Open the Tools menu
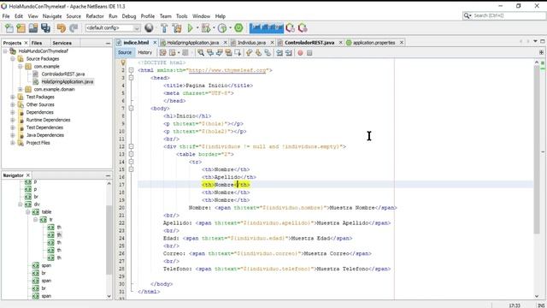Viewport: 547px width, 308px height. [181, 16]
